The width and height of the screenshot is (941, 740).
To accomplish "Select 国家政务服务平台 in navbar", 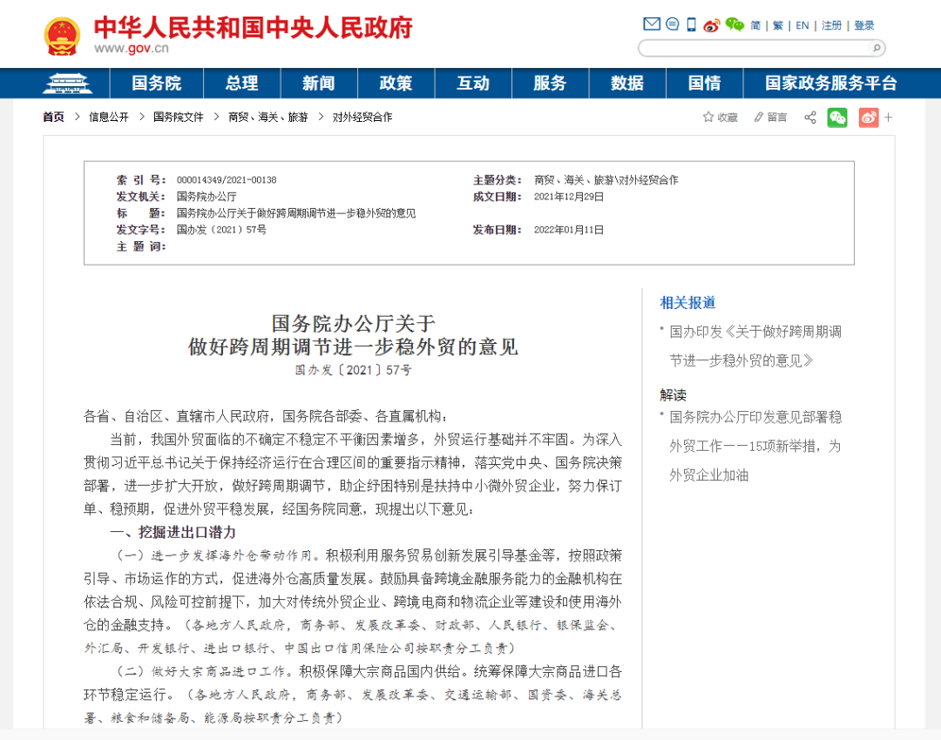I will [830, 84].
